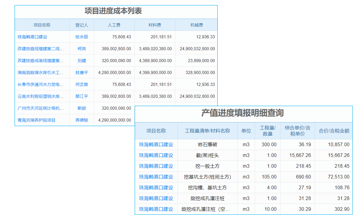
Task: Click the 旋挖成孔灌注桩 item row
Action: tap(206, 198)
